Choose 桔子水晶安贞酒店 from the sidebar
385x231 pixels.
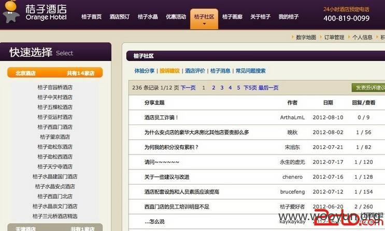point(55,187)
